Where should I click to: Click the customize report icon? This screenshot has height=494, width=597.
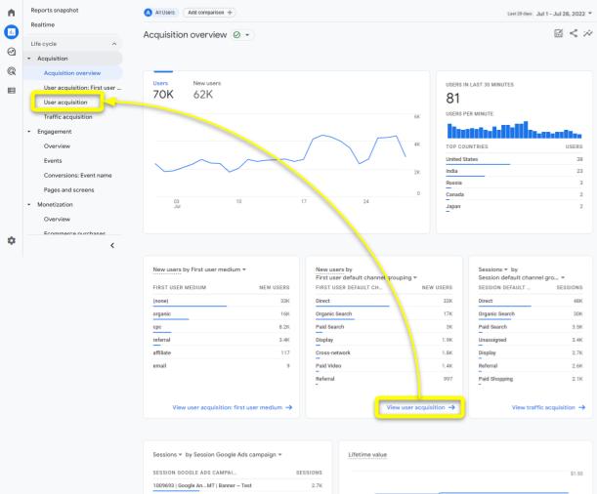[x=558, y=33]
